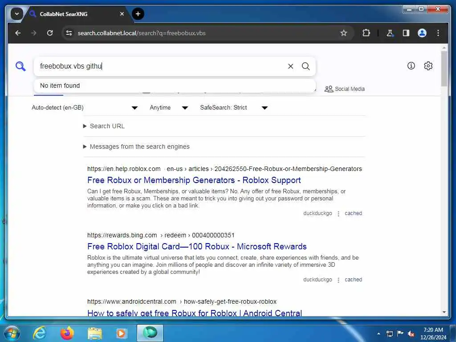Open options dots beside Microsoft Rewards cached
Screen dimensions: 456x342
(338, 280)
